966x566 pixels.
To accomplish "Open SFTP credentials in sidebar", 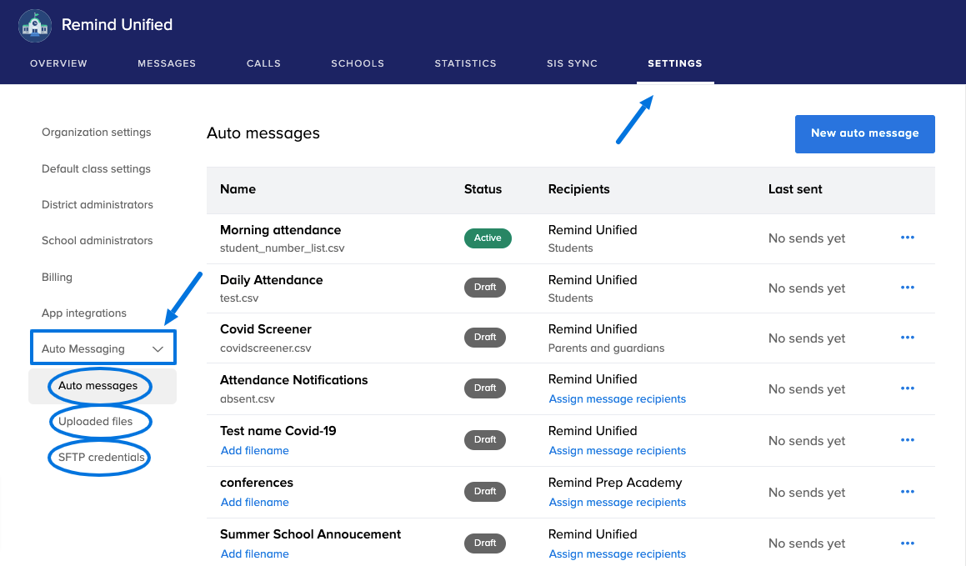I will pyautogui.click(x=101, y=458).
